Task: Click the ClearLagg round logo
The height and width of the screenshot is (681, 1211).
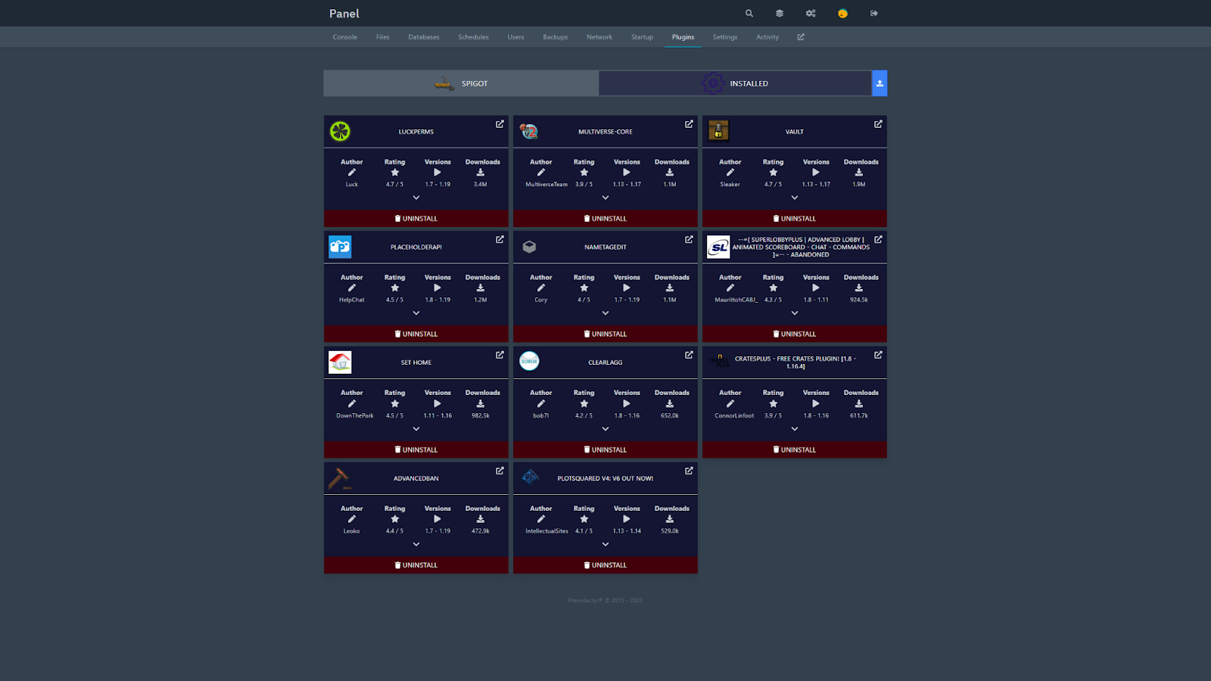Action: pos(529,361)
